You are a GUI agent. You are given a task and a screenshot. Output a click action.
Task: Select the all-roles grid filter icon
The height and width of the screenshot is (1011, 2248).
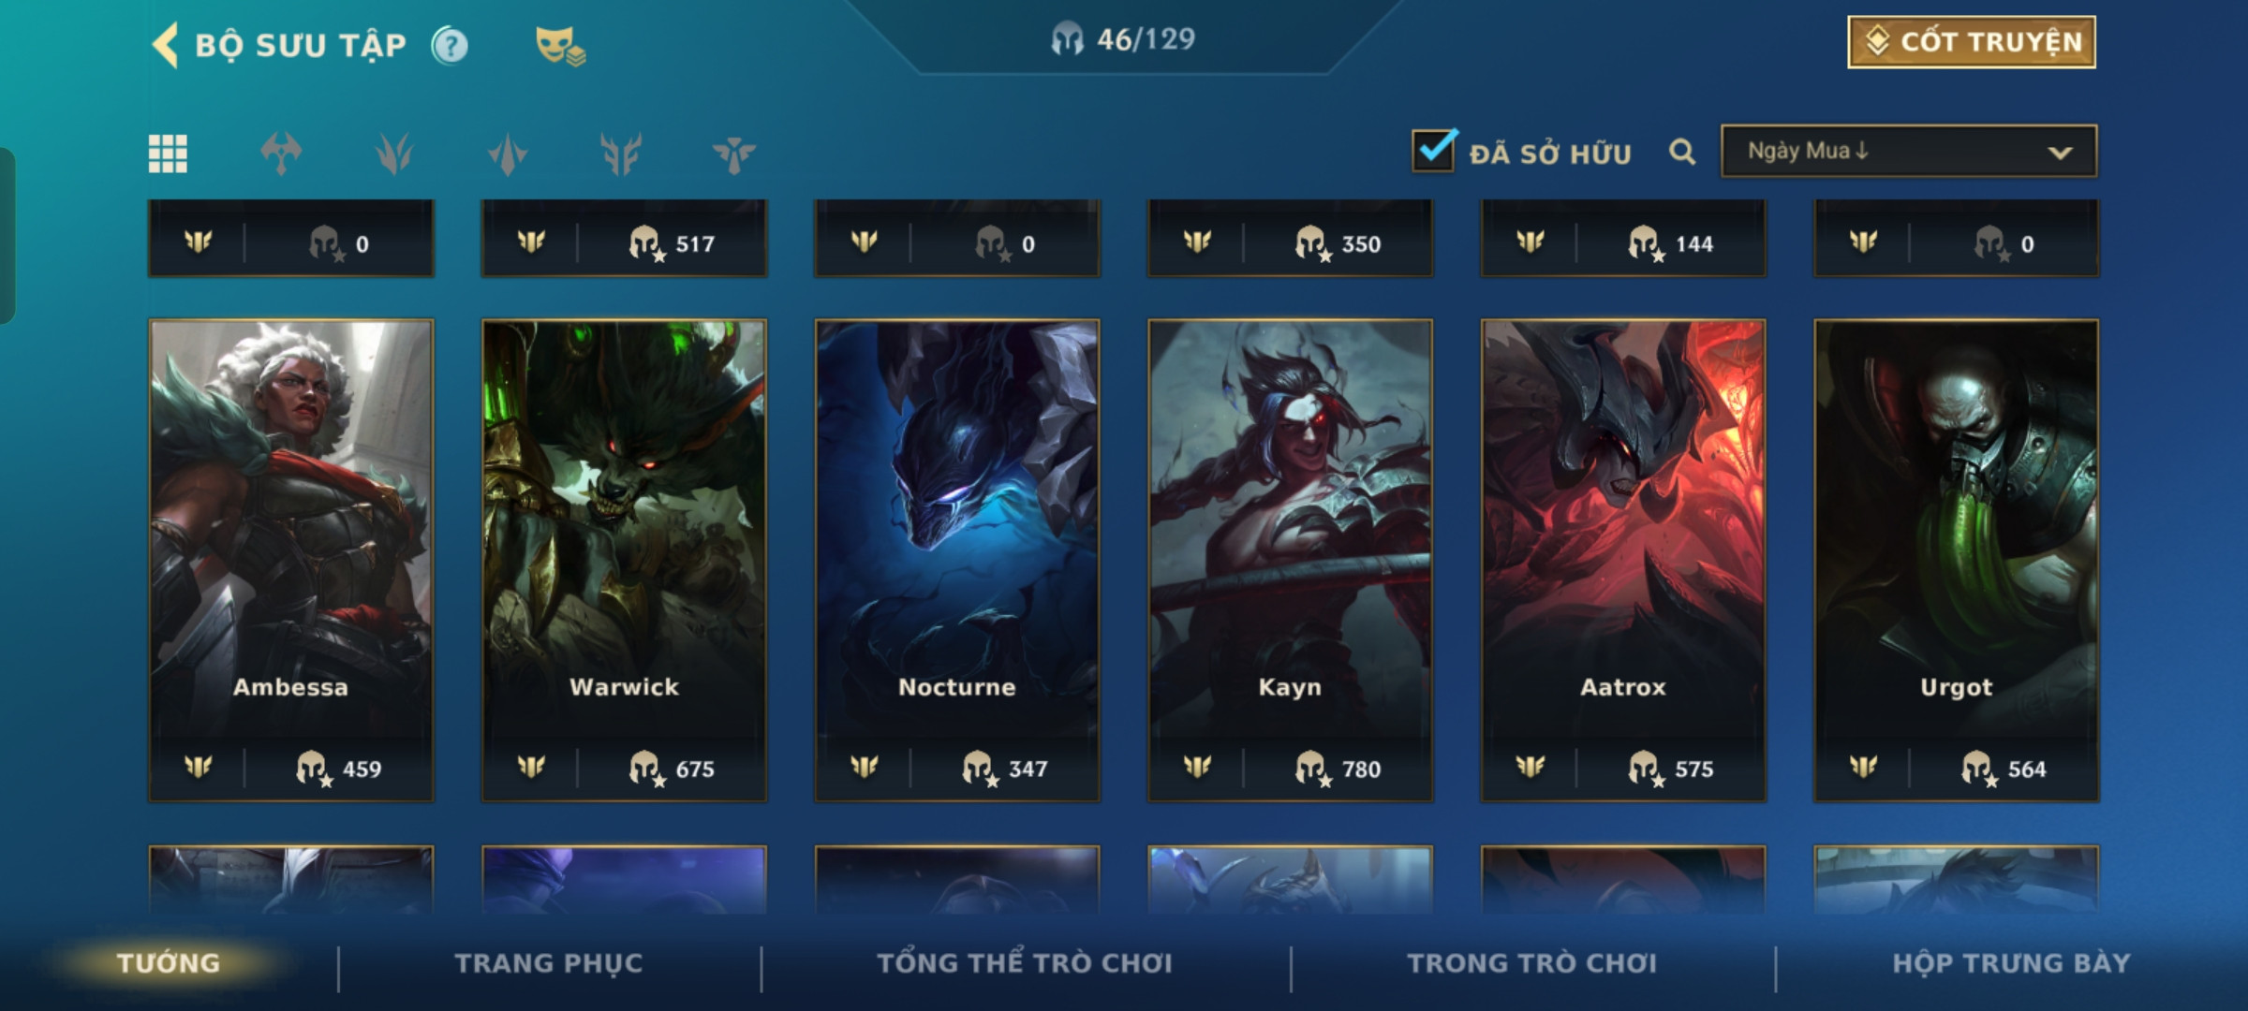pos(168,154)
